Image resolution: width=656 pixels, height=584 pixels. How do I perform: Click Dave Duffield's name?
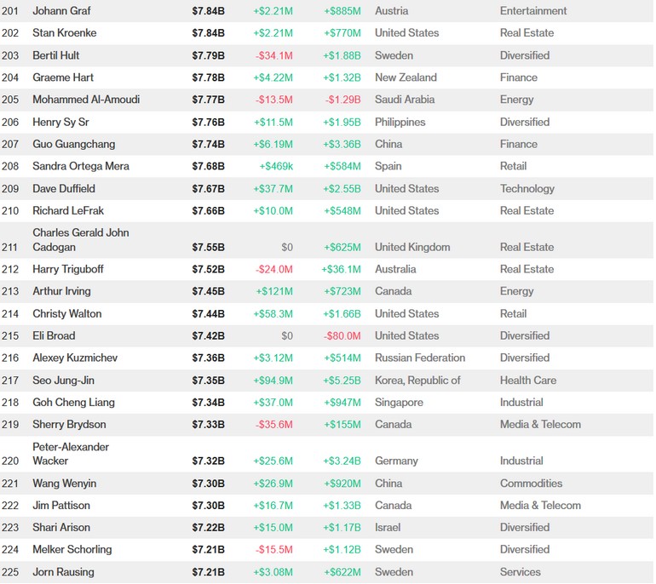(x=64, y=188)
